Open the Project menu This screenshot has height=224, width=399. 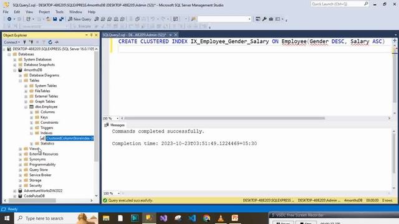[44, 12]
